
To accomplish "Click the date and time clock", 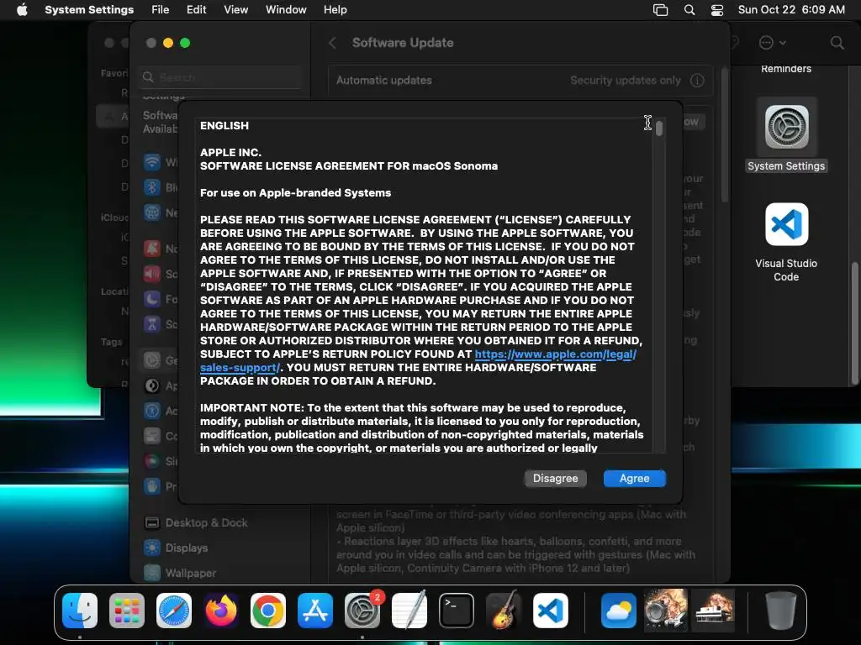I will [791, 10].
